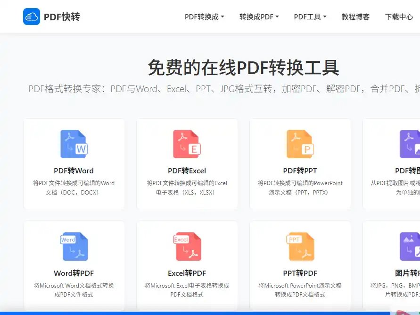Click description 将PDF转换成可编辑的PowerPoint 演示文稿
The width and height of the screenshot is (420, 315).
click(x=300, y=188)
